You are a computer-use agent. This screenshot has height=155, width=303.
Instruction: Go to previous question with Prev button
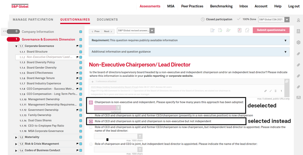pos(95,31)
